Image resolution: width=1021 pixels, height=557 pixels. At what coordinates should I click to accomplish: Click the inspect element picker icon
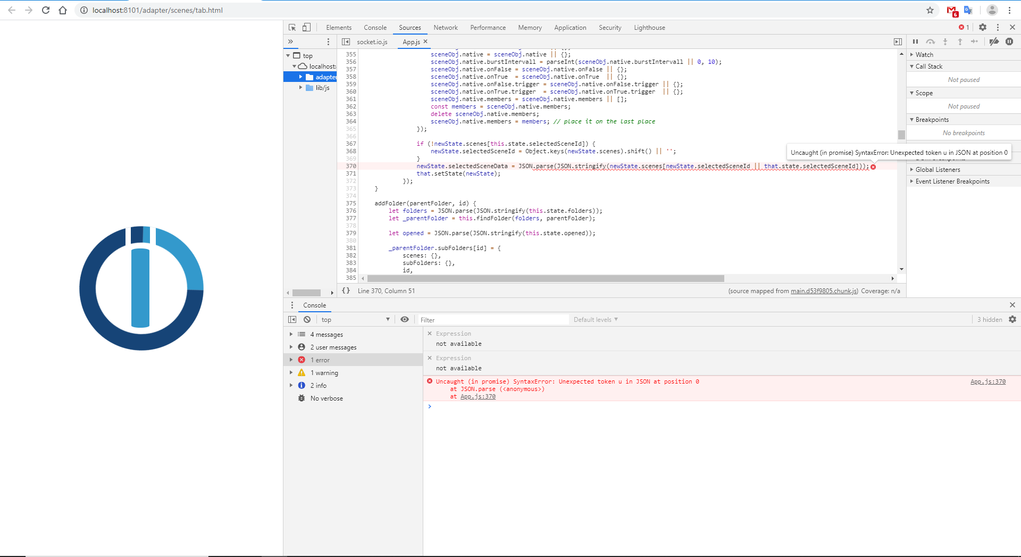coord(292,27)
